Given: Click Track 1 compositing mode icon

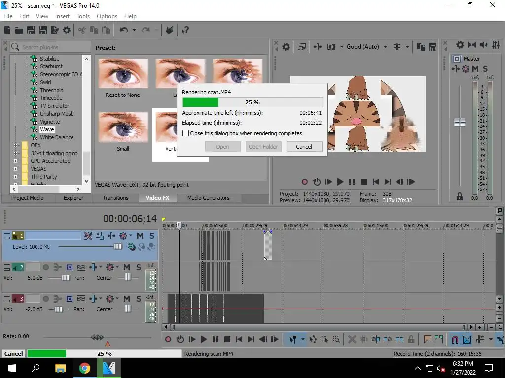Looking at the screenshot, I should [x=131, y=247].
